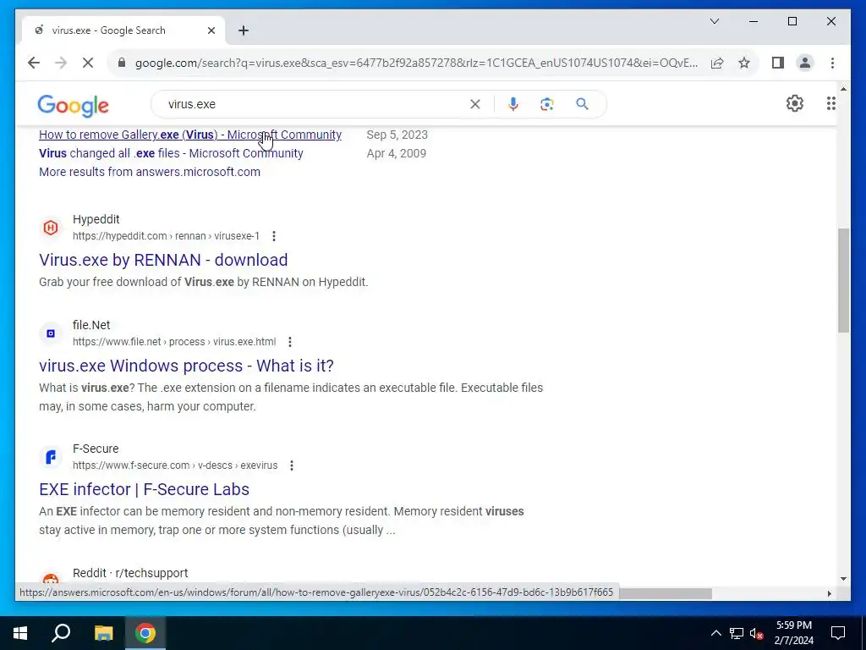Image resolution: width=866 pixels, height=650 pixels.
Task: Open the Chrome profile avatar
Action: pyautogui.click(x=805, y=63)
